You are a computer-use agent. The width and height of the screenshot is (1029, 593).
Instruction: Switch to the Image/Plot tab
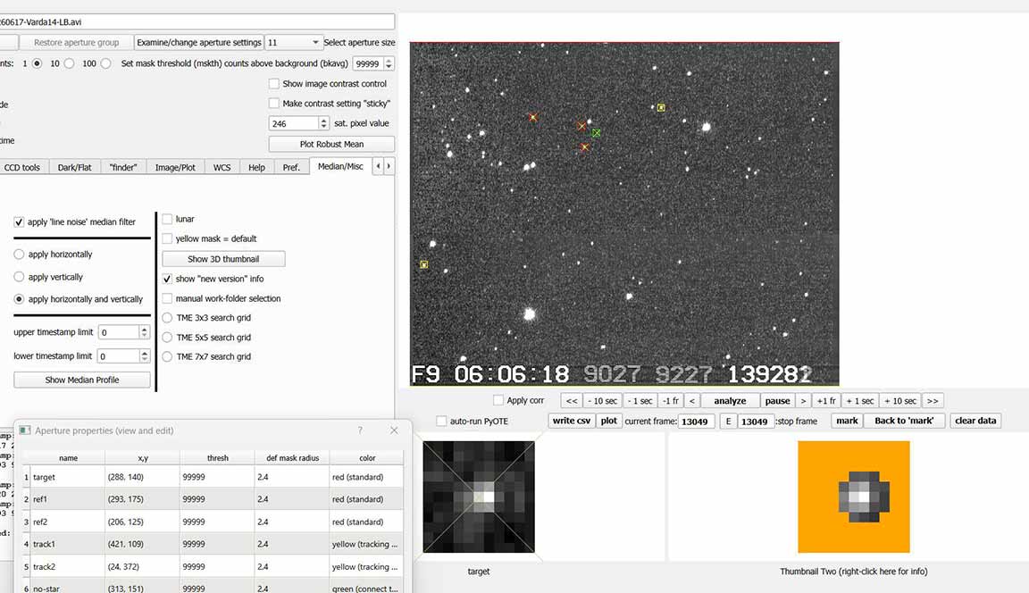click(x=175, y=167)
